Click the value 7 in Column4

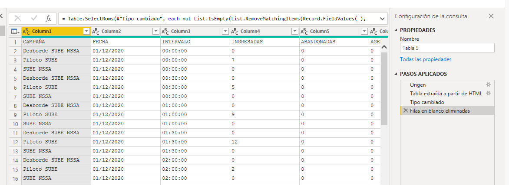264,60
